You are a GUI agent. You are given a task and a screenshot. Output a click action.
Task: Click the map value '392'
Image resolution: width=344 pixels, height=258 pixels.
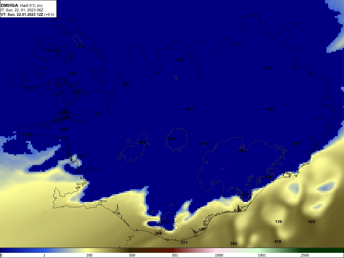coord(234,244)
